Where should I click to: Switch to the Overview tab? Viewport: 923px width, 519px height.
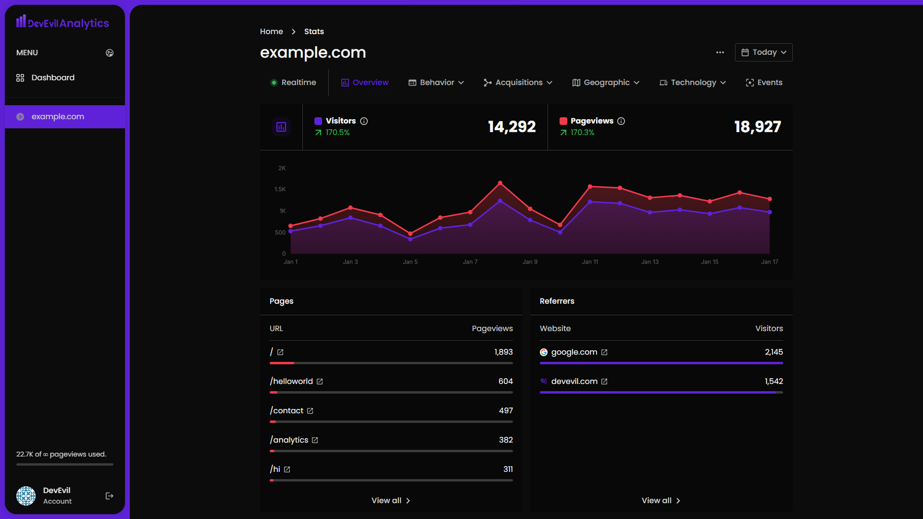364,82
